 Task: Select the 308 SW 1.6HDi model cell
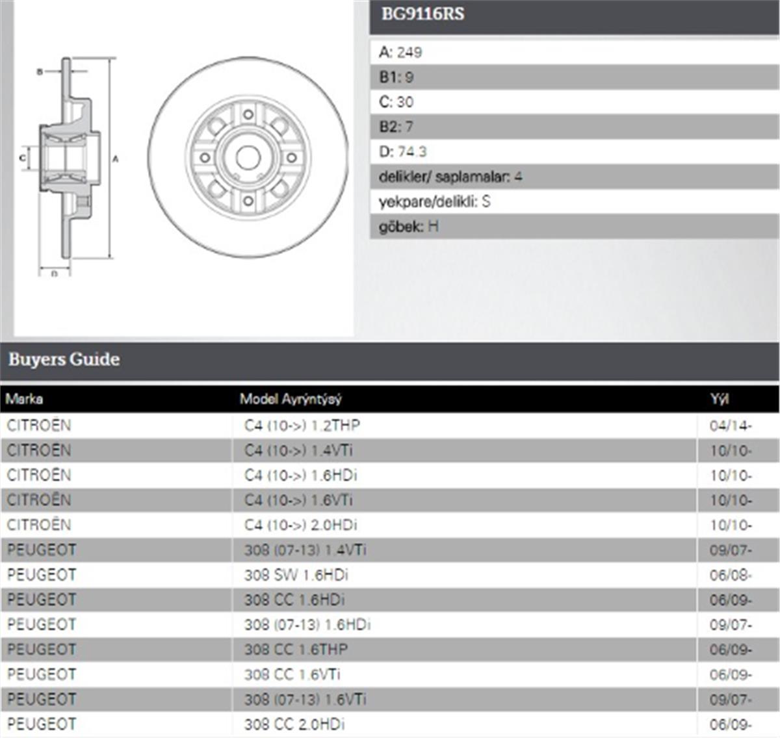[465, 575]
